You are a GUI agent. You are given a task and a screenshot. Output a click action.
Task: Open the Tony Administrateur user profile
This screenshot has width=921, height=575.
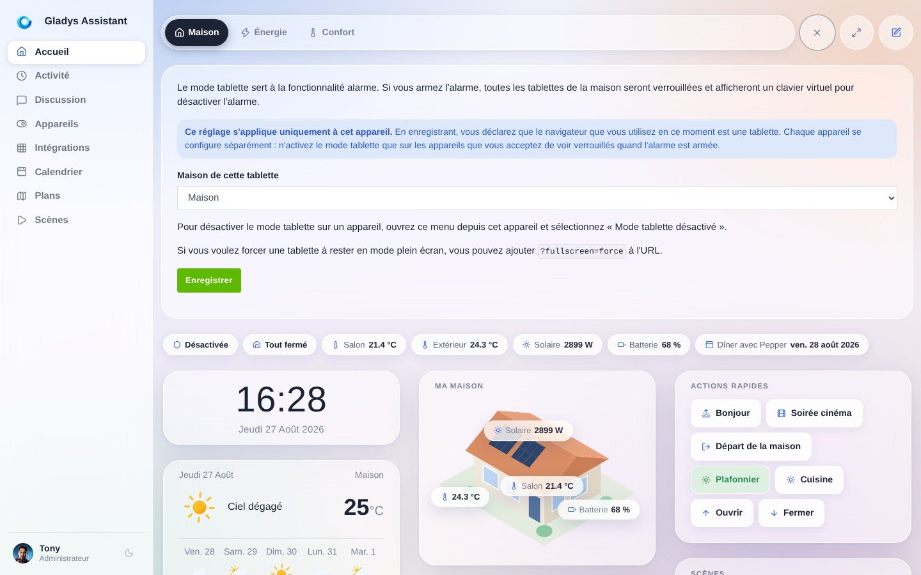point(63,553)
